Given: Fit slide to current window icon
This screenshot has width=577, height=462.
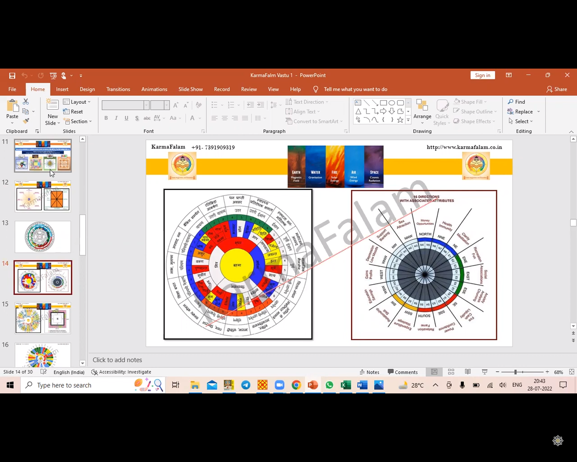Looking at the screenshot, I should coord(572,372).
